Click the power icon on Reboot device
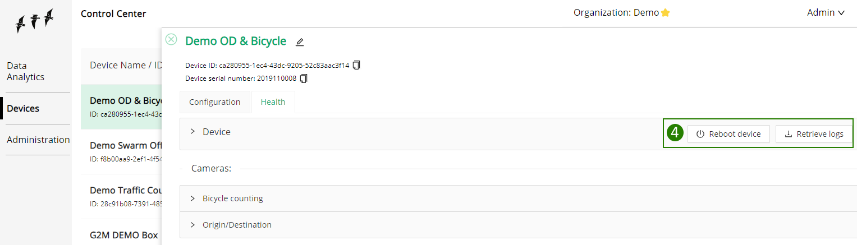857x245 pixels. coord(700,134)
